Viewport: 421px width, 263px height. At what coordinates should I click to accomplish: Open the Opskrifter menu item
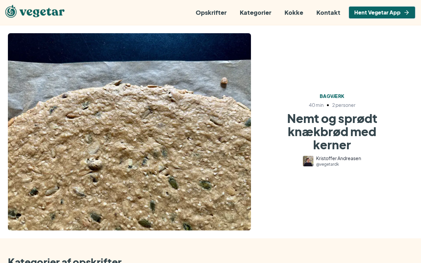pos(211,12)
